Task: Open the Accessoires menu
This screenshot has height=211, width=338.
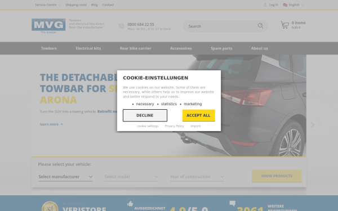Action: tap(181, 48)
